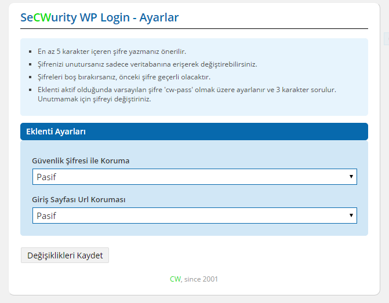Click the green CW letters in the title
Viewport: 389px width, 303px height.
(x=41, y=17)
